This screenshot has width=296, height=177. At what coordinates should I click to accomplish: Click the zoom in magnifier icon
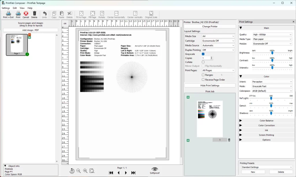pos(85,171)
